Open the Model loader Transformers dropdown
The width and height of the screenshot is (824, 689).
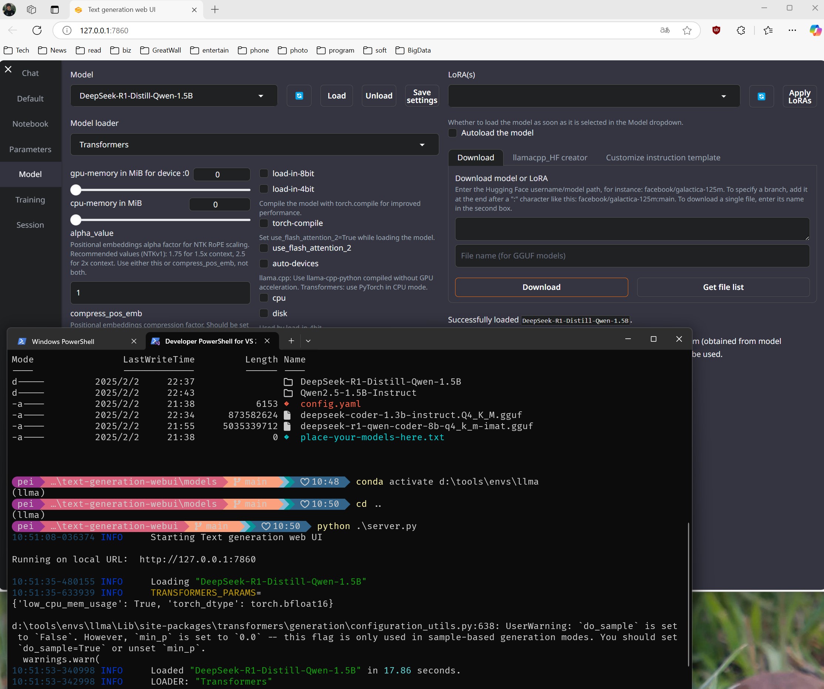(x=254, y=144)
